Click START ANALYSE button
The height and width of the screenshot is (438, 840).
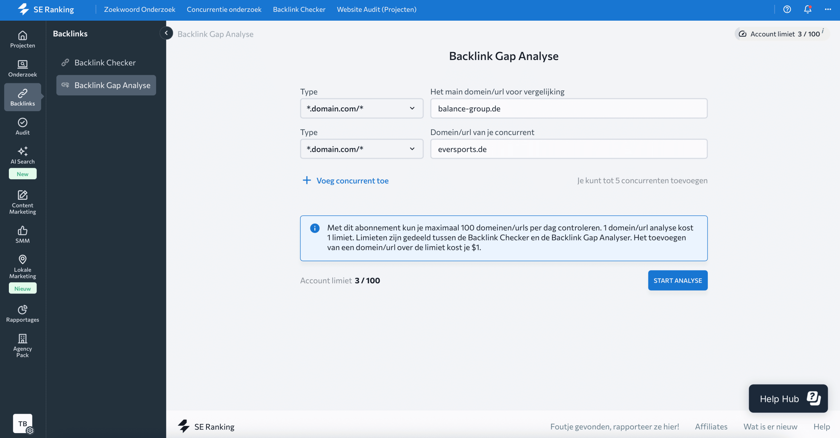pos(678,280)
